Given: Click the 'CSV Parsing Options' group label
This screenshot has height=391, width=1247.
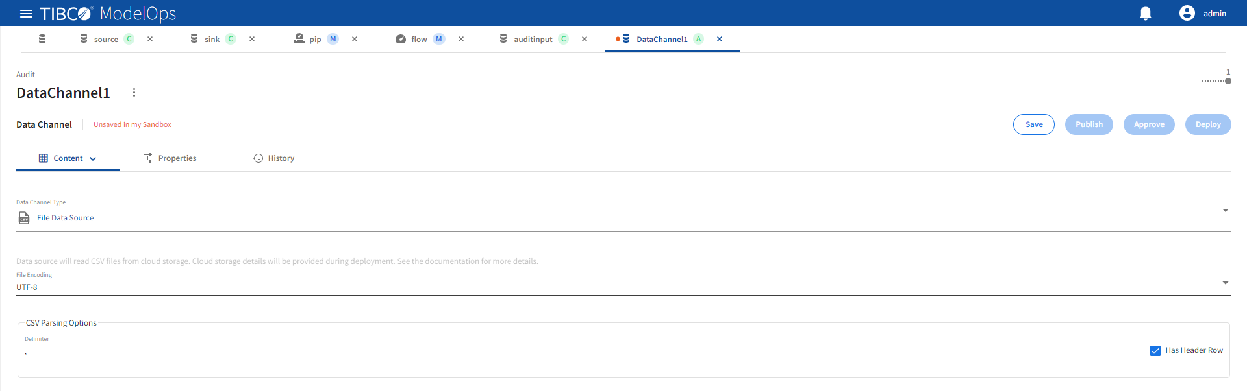Looking at the screenshot, I should [61, 323].
